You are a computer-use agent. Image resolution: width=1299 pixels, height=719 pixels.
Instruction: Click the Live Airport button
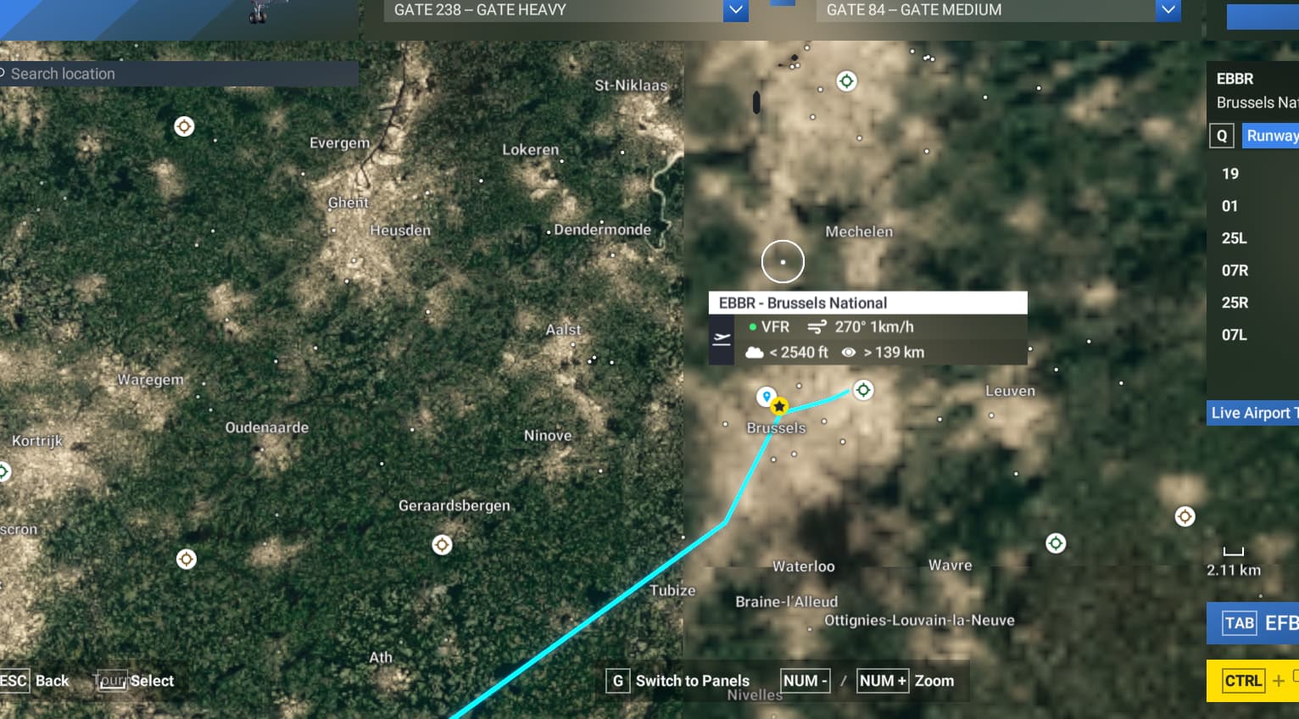pos(1252,413)
